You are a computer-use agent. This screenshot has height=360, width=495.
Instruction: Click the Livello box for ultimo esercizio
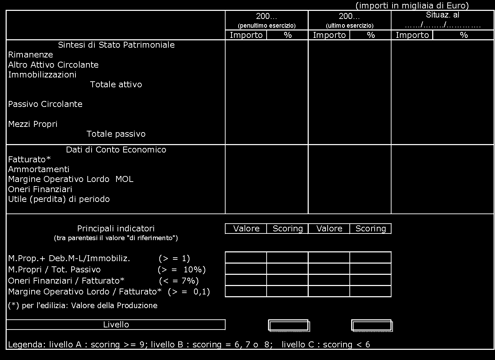tap(372, 326)
